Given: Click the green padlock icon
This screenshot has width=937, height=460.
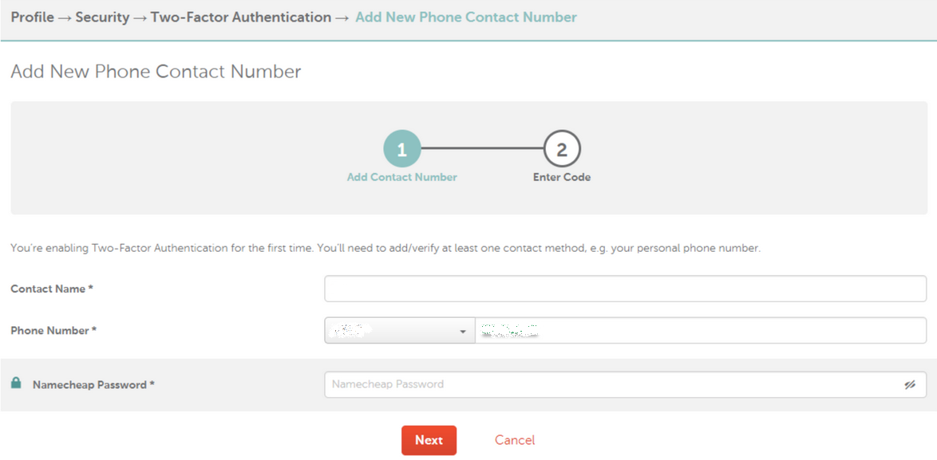Looking at the screenshot, I should 16,383.
